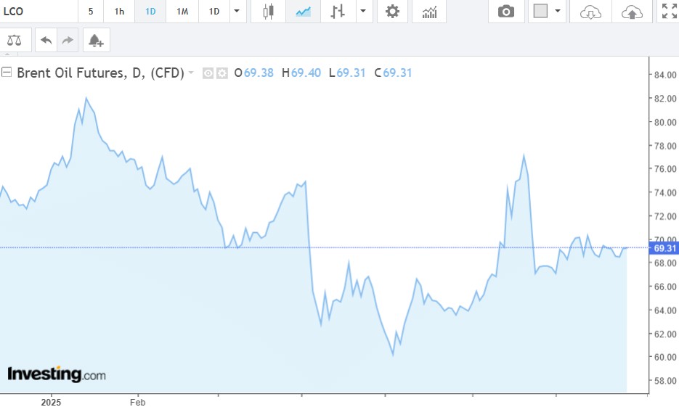
Task: Select the 1h interval tab
Action: 119,12
